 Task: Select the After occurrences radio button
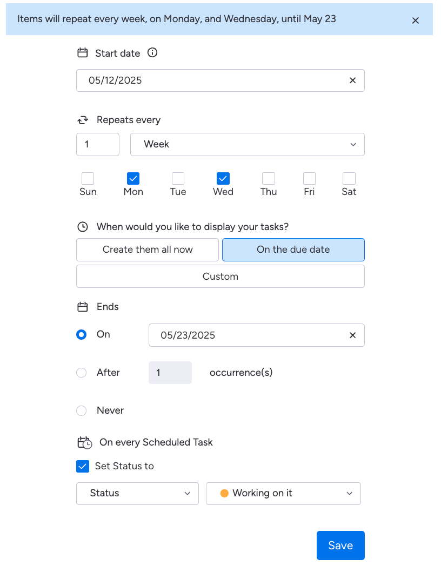point(81,373)
